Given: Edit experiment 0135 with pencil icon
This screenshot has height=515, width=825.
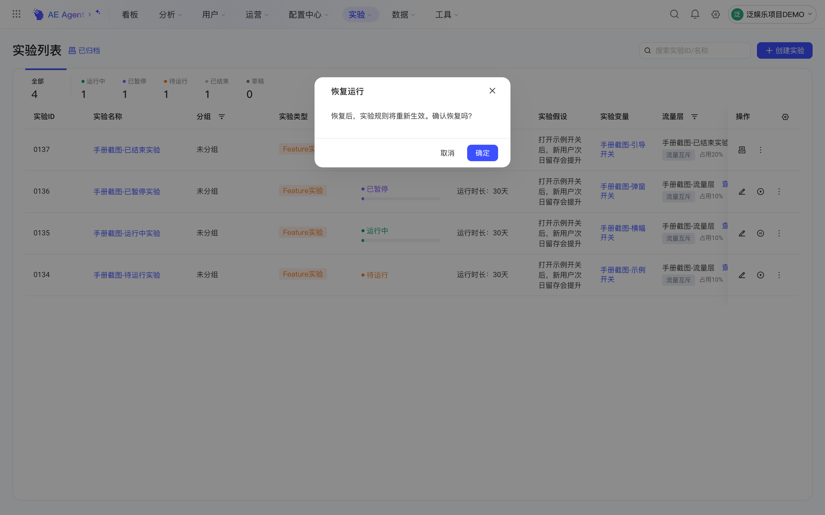Looking at the screenshot, I should pyautogui.click(x=742, y=233).
